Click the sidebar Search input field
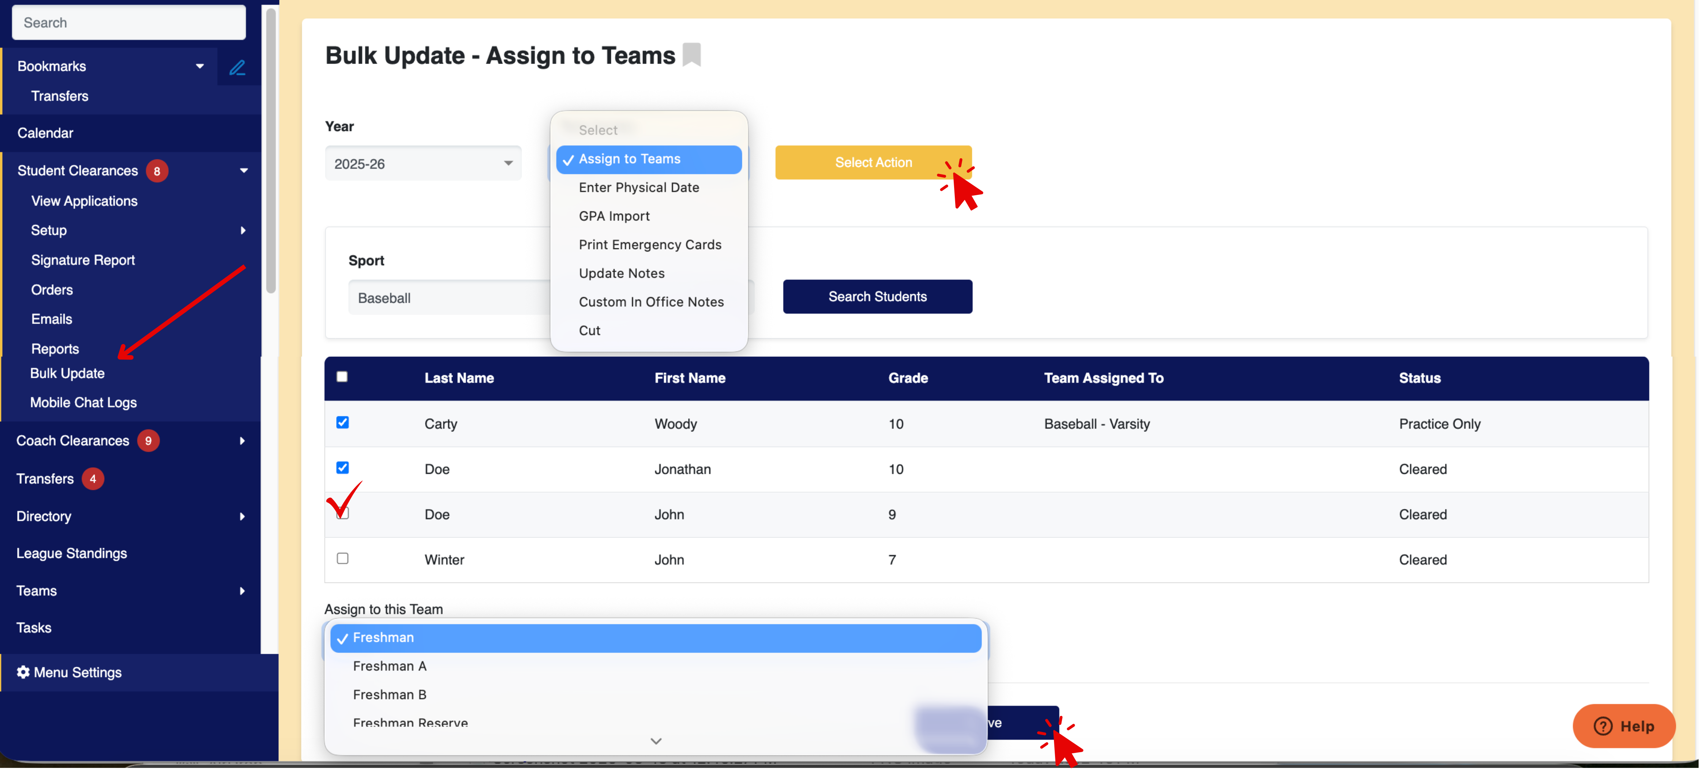Image resolution: width=1700 pixels, height=769 pixels. pos(129,22)
